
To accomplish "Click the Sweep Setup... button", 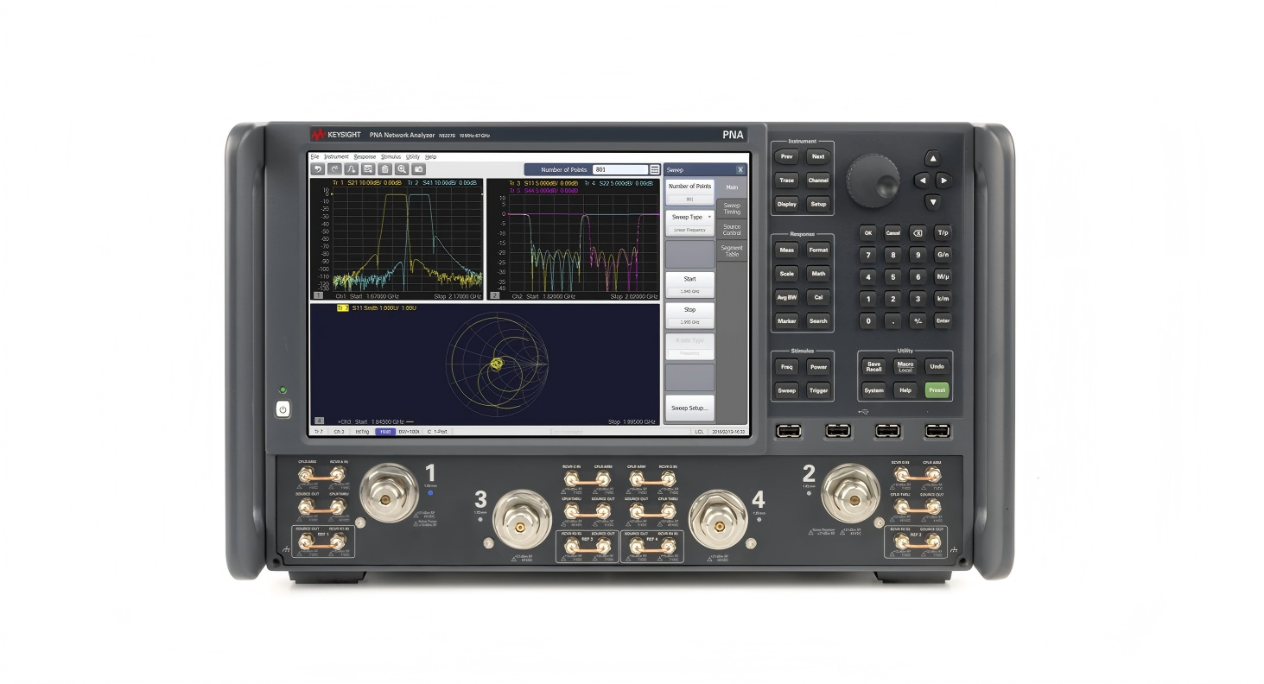I will pyautogui.click(x=689, y=408).
